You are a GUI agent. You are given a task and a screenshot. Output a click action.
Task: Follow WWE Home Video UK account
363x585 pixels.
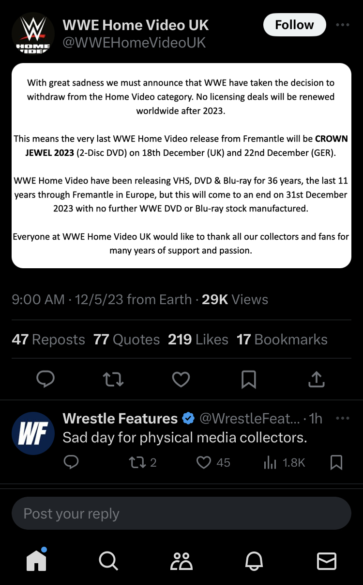click(x=294, y=25)
